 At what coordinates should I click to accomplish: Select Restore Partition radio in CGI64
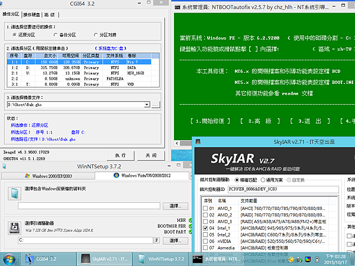(x=15, y=35)
